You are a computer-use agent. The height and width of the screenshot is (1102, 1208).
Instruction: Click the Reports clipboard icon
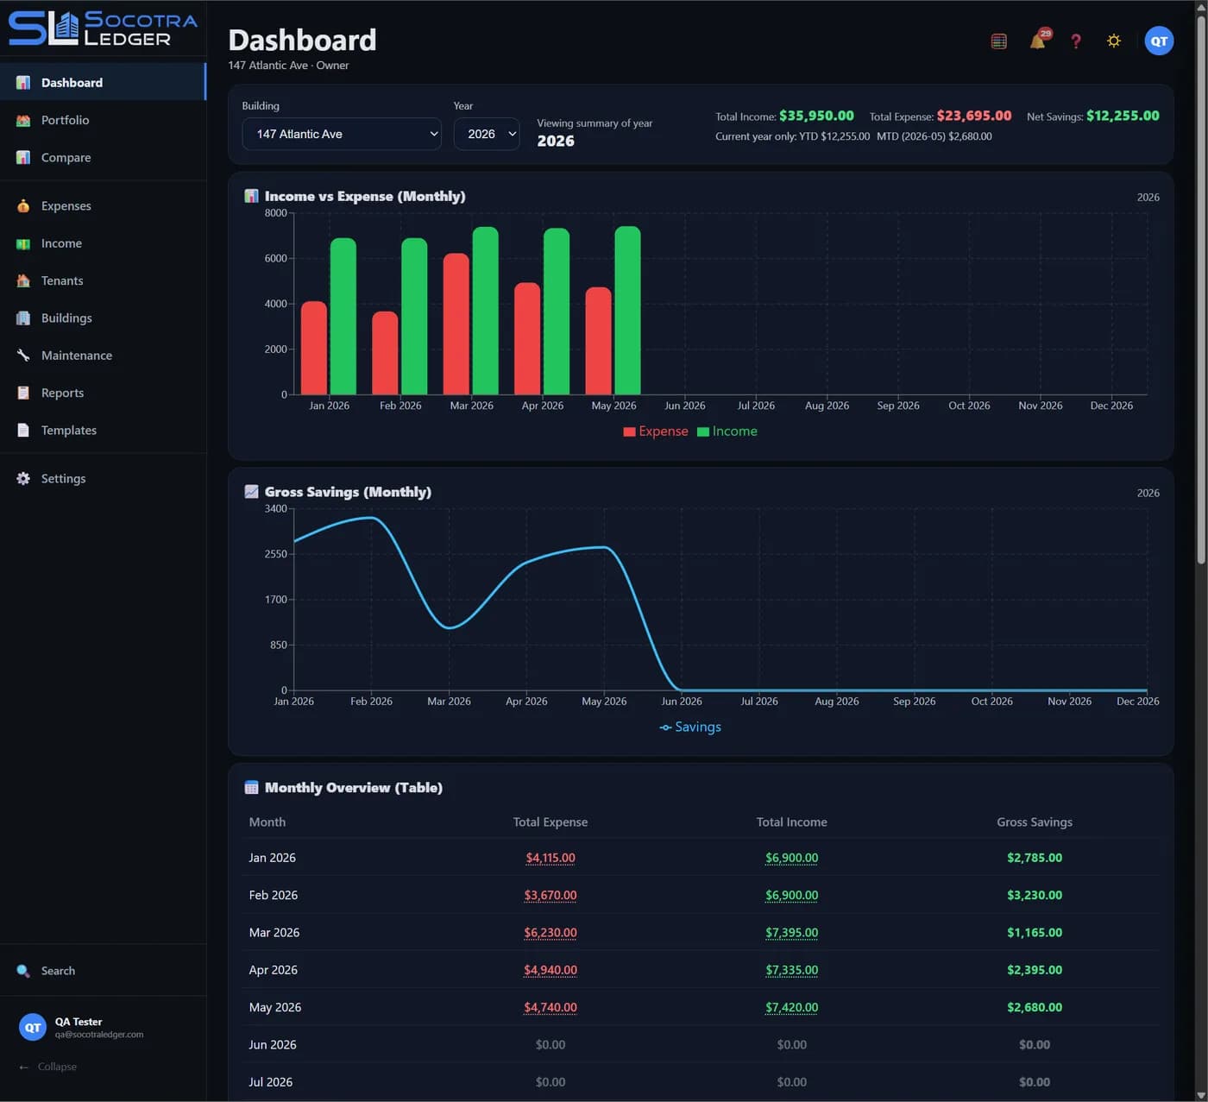[23, 393]
